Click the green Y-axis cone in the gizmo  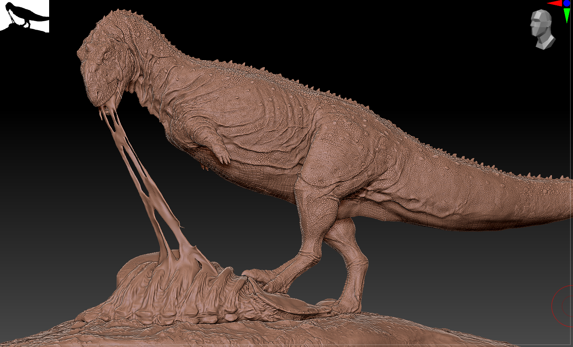pyautogui.click(x=567, y=15)
